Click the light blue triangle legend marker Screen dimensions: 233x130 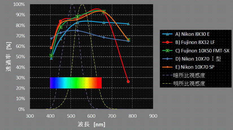(x=167, y=34)
